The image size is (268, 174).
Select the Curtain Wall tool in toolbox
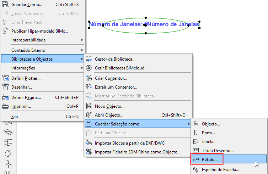click(8, 143)
